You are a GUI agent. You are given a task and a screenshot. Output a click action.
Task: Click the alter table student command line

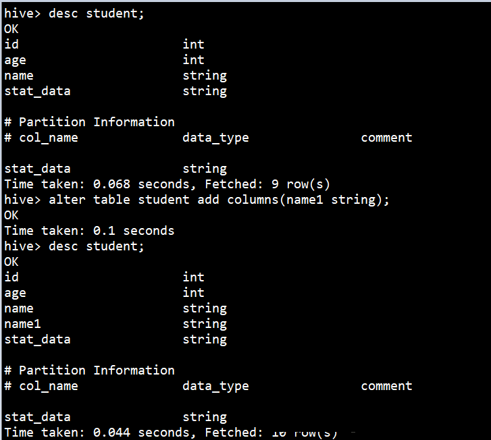(197, 200)
